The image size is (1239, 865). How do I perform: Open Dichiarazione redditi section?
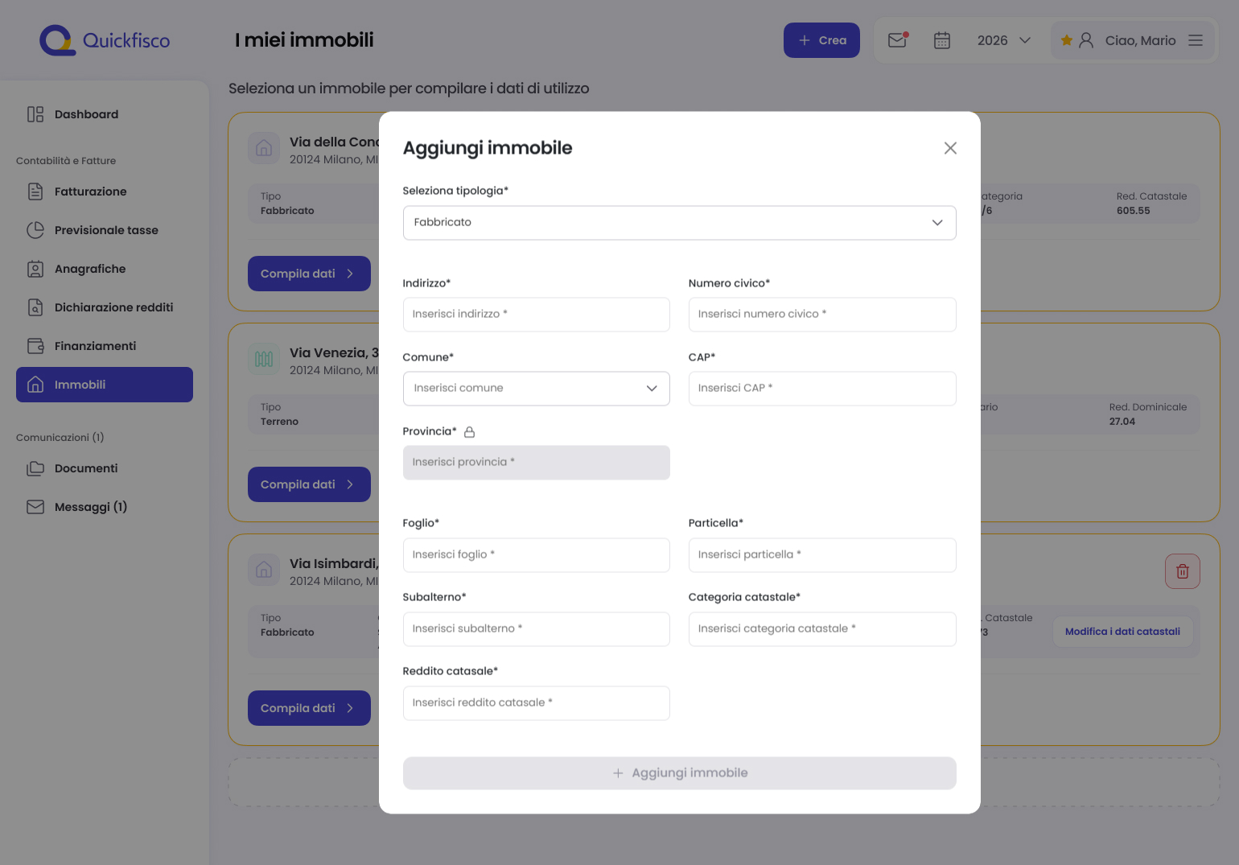[x=113, y=307]
